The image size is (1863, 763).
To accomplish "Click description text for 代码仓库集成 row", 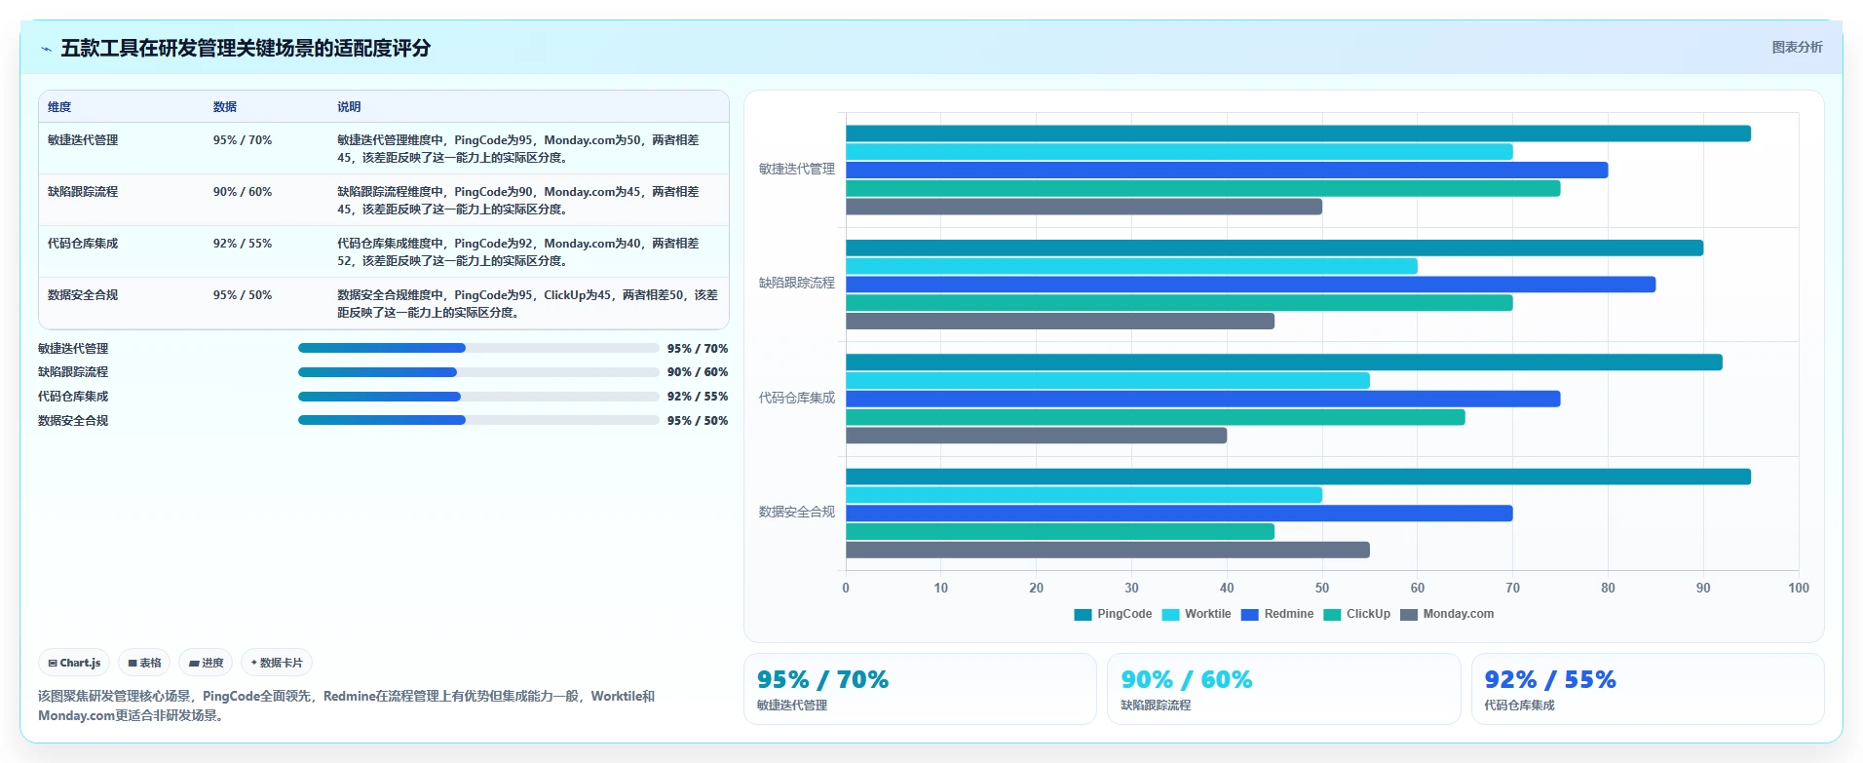I will 518,252.
